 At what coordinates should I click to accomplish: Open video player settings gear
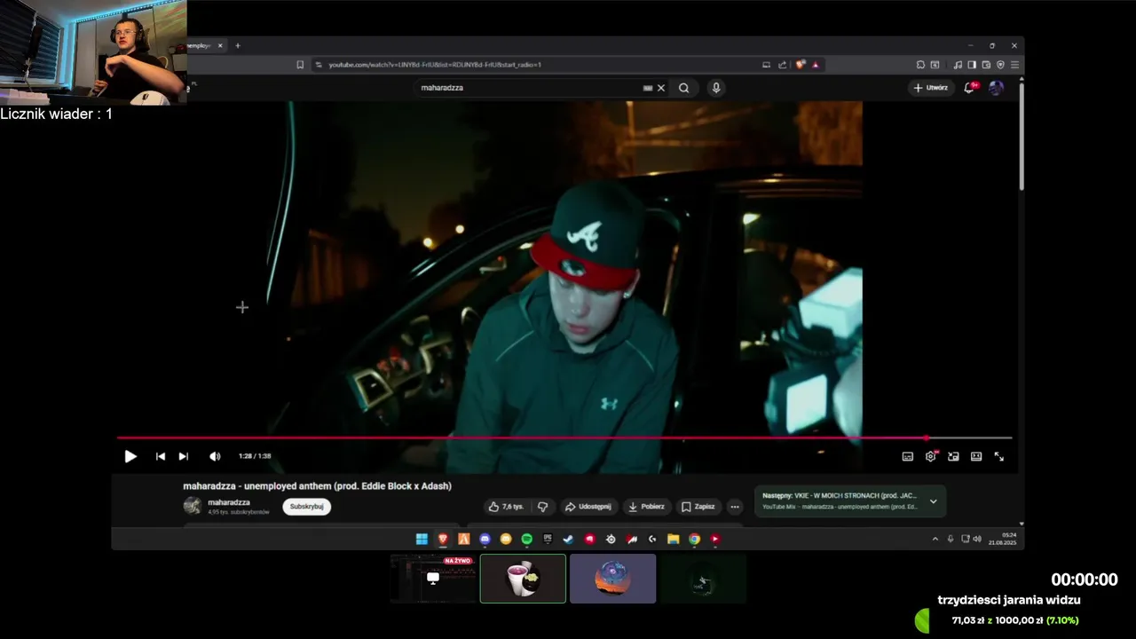930,456
